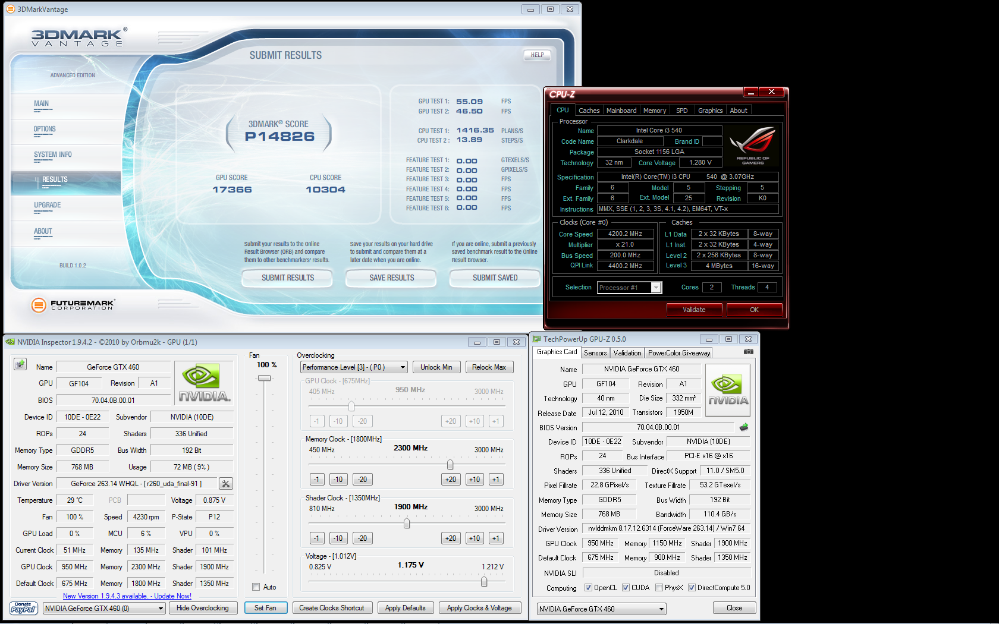Click the Voltage slider handle
Screen dimensions: 999x624
(x=484, y=581)
